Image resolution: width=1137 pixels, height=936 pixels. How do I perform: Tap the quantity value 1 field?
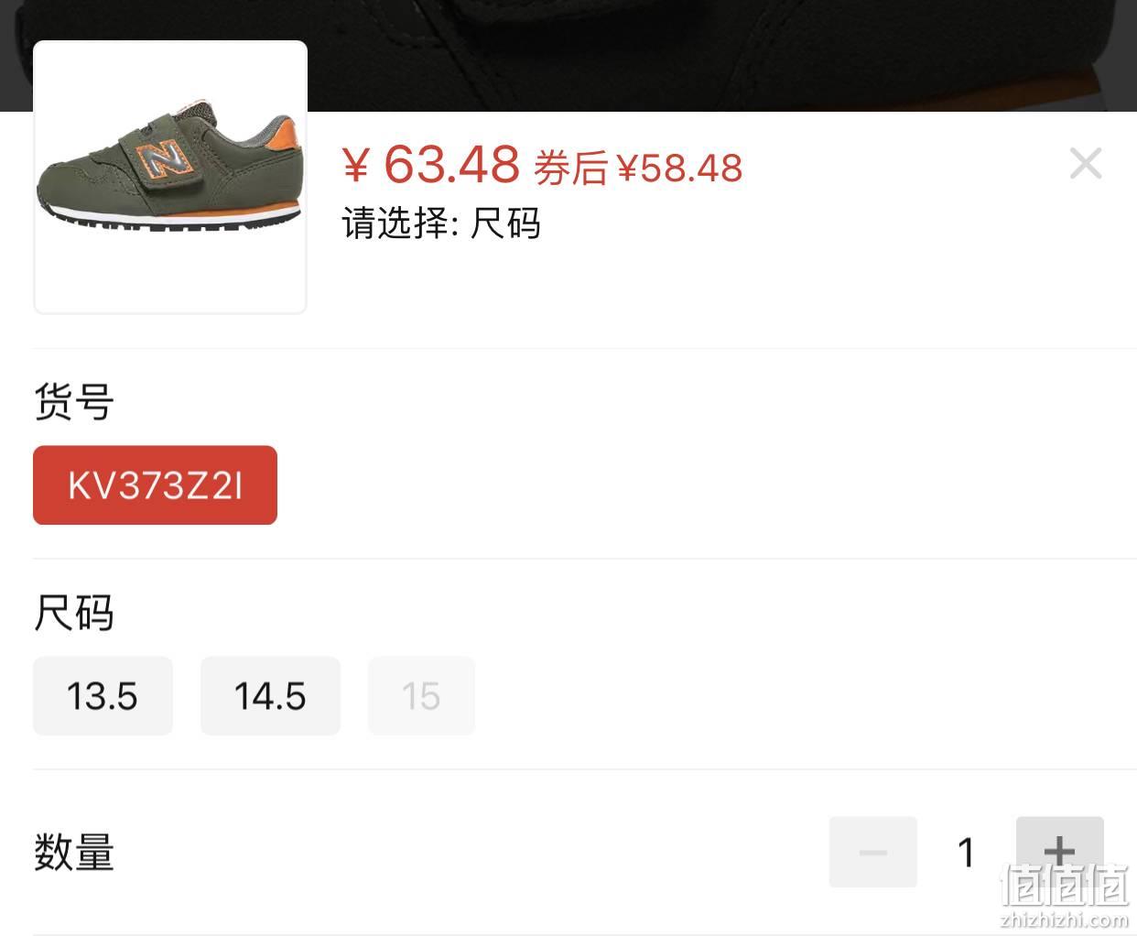[x=966, y=853]
